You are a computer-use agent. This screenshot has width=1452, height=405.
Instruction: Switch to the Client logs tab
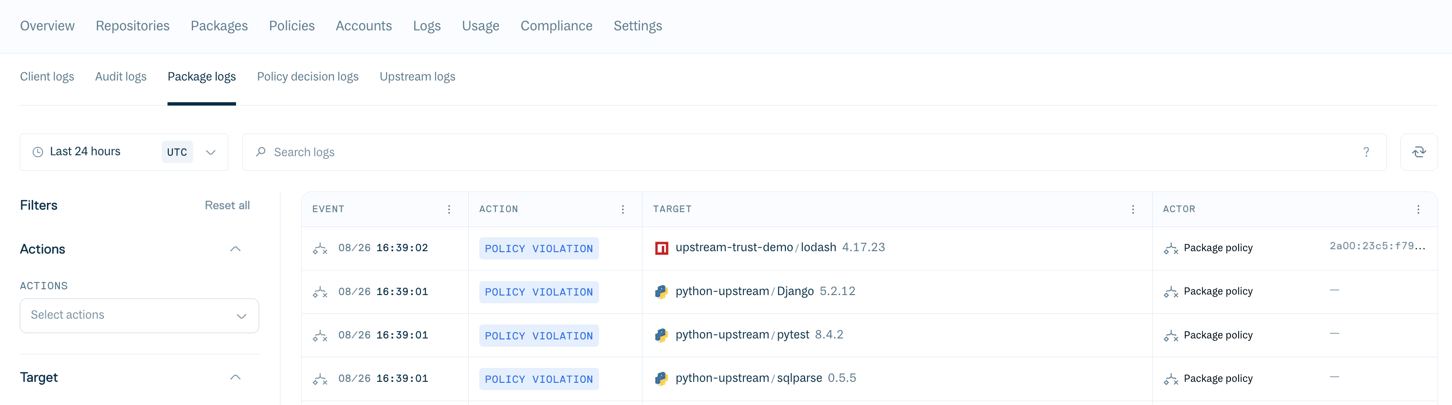click(x=47, y=77)
